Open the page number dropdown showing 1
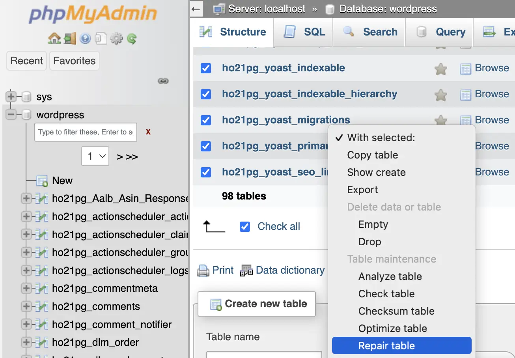The width and height of the screenshot is (515, 358). (x=95, y=157)
